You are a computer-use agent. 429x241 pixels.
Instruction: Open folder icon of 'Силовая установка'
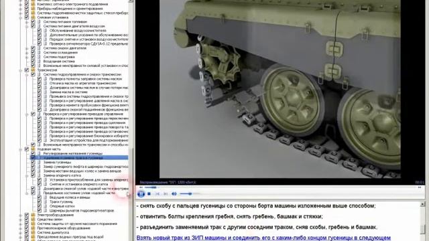point(33,17)
